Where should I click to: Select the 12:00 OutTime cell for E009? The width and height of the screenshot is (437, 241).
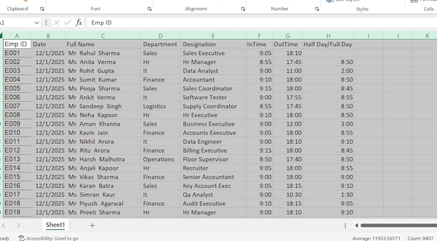coord(288,124)
